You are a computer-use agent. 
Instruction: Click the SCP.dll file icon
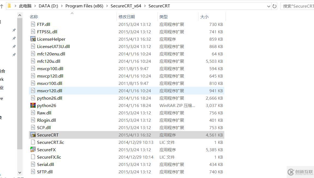tap(33, 127)
